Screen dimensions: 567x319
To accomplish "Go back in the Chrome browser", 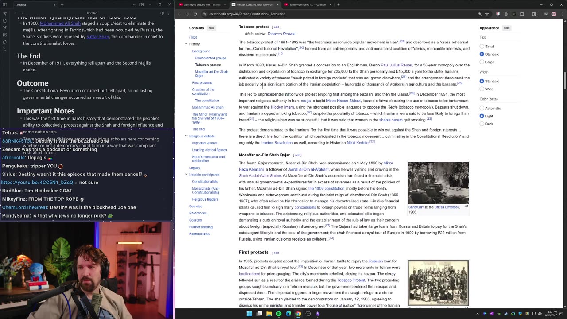I will click(179, 14).
